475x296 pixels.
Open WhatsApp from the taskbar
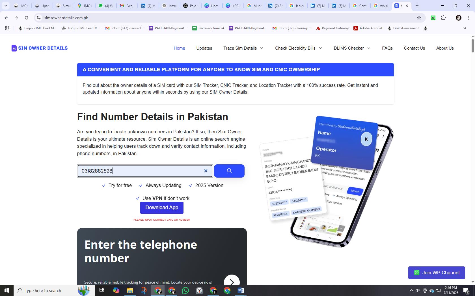point(185,290)
